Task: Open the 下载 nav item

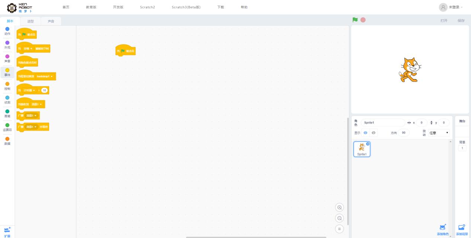Action: pos(221,7)
